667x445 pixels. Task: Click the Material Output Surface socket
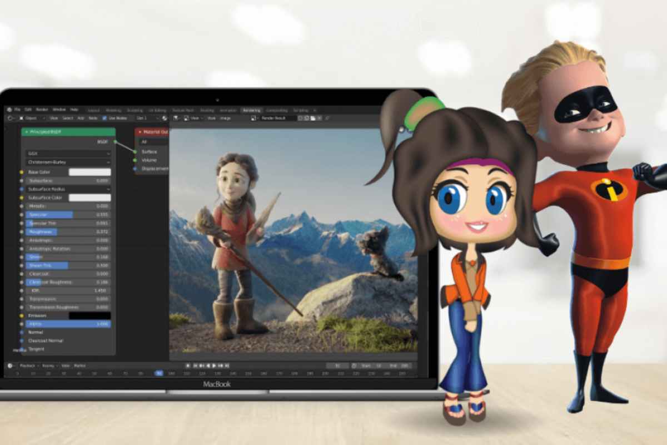pos(135,151)
